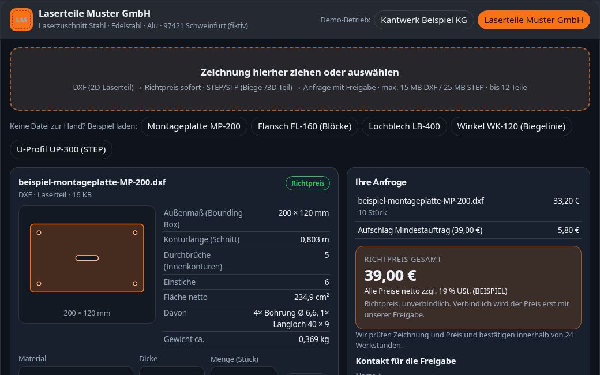Click 'Zeichnung hierher ziehen oder auswählen' heading

[x=299, y=72]
